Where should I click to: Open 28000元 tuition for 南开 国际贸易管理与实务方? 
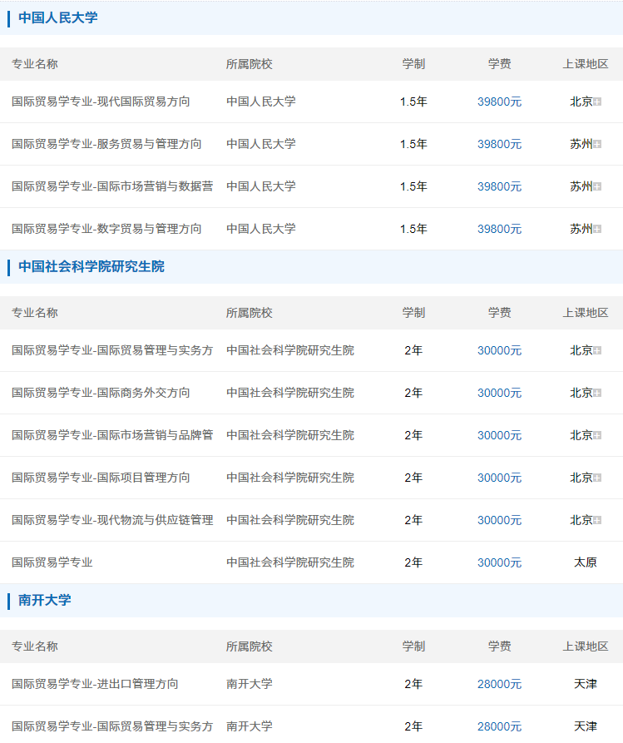click(499, 726)
